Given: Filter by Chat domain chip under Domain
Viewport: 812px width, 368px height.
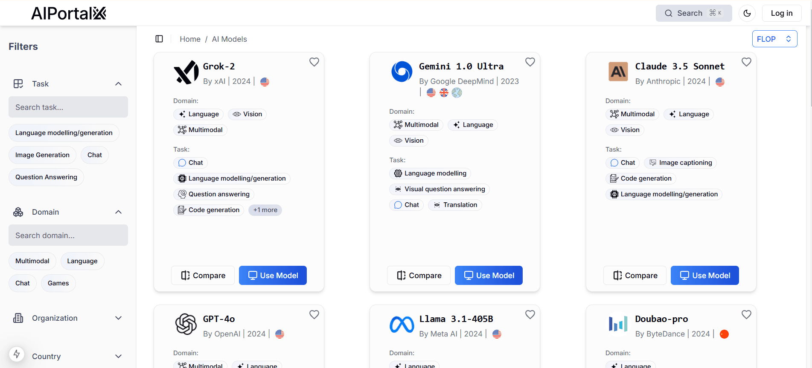Looking at the screenshot, I should pos(23,283).
